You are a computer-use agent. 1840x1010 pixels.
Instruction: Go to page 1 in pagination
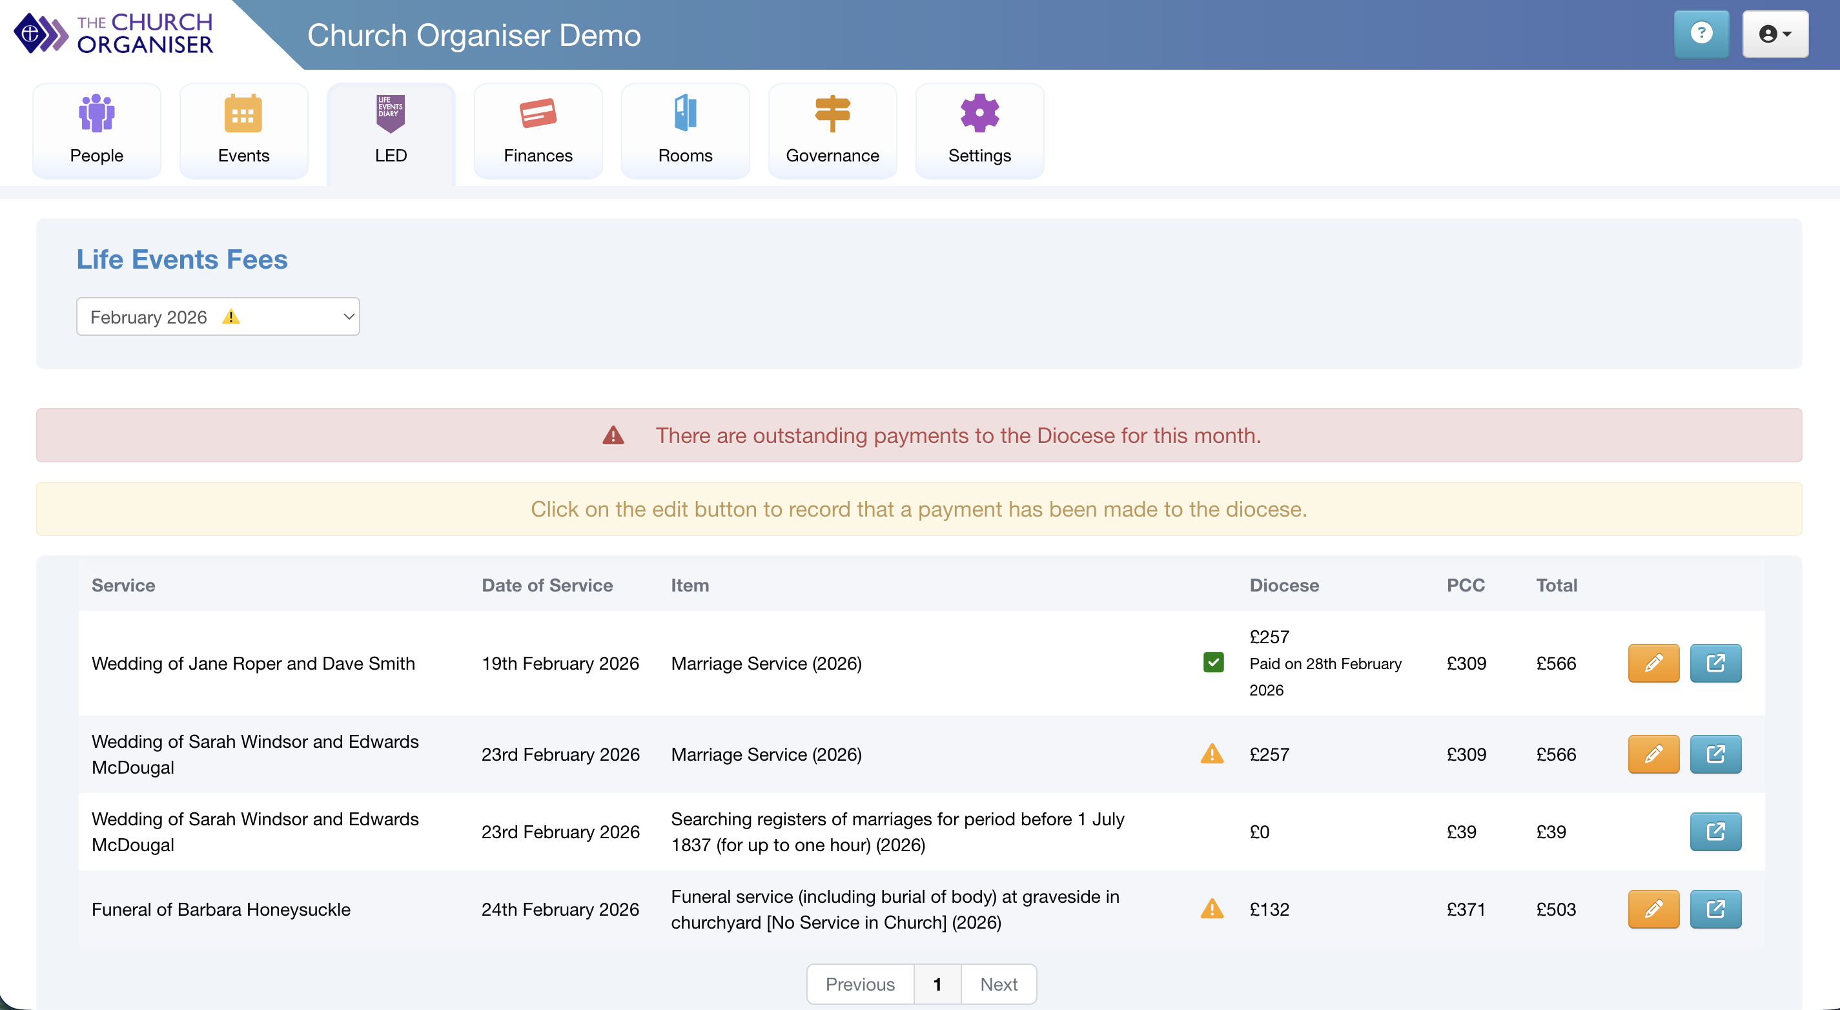[x=937, y=984]
